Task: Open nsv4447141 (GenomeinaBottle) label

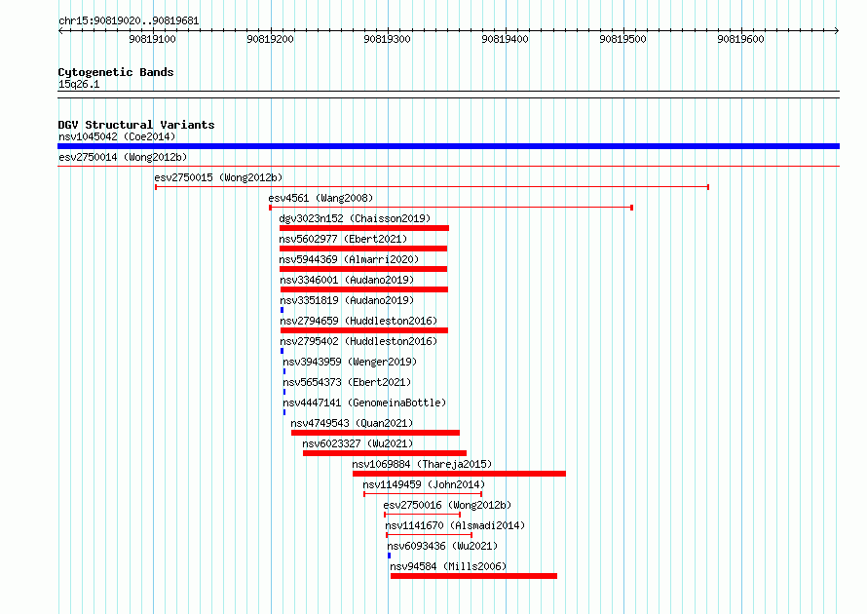Action: coord(364,403)
